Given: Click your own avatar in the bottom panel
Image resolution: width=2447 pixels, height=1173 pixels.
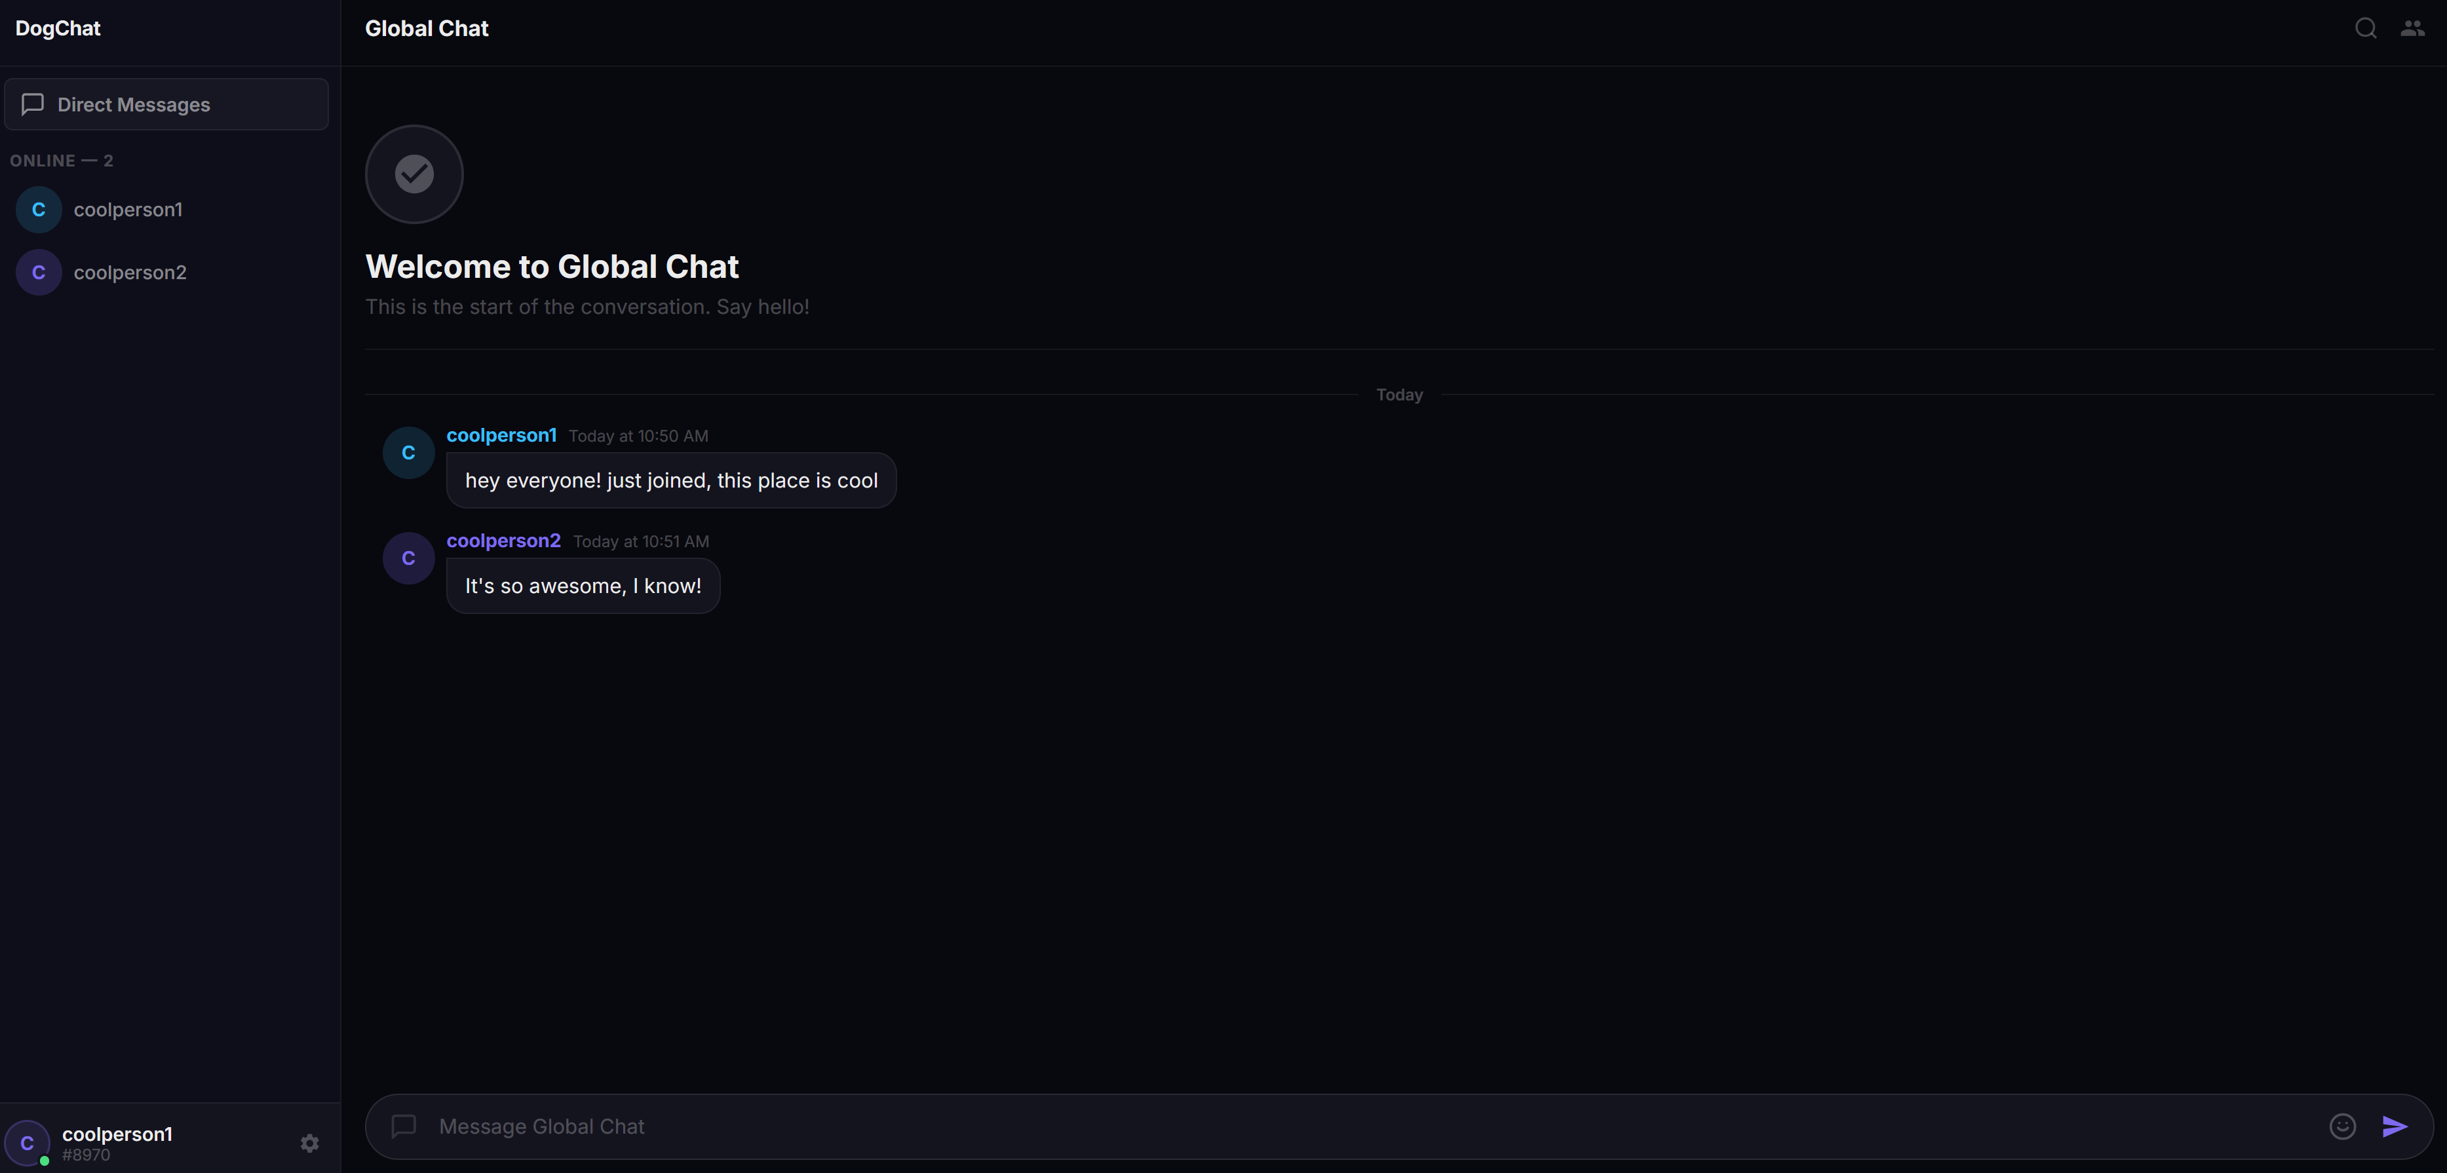Looking at the screenshot, I should tap(28, 1144).
